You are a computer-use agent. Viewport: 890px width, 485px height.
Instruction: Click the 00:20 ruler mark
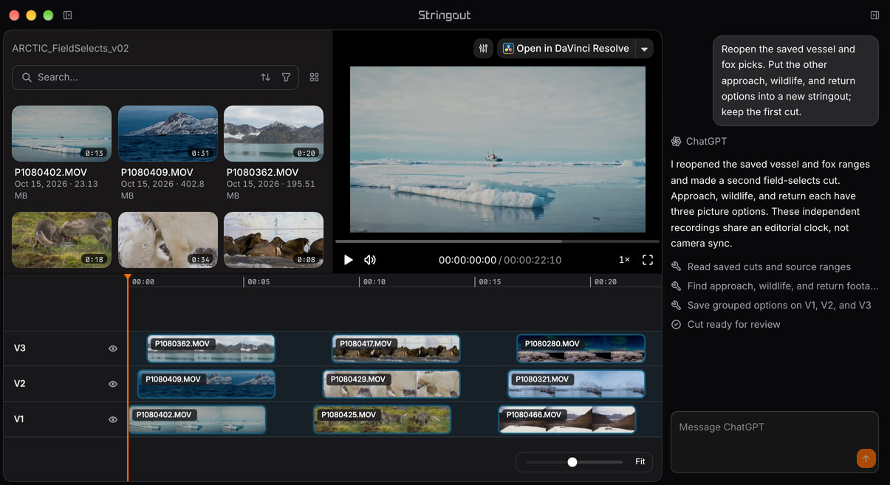click(606, 282)
